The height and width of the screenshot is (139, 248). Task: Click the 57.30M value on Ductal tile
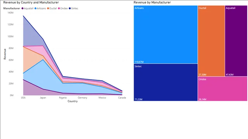click(x=202, y=75)
